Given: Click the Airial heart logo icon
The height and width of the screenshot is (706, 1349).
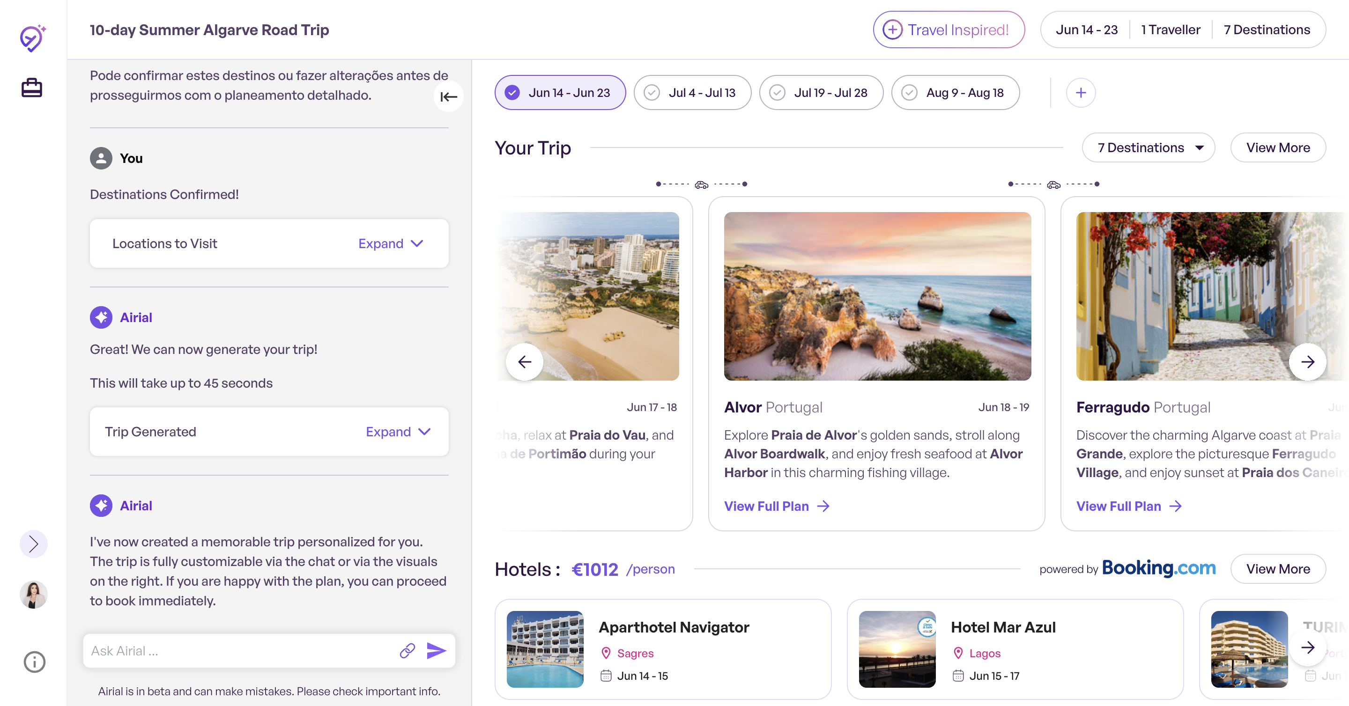Looking at the screenshot, I should [32, 37].
